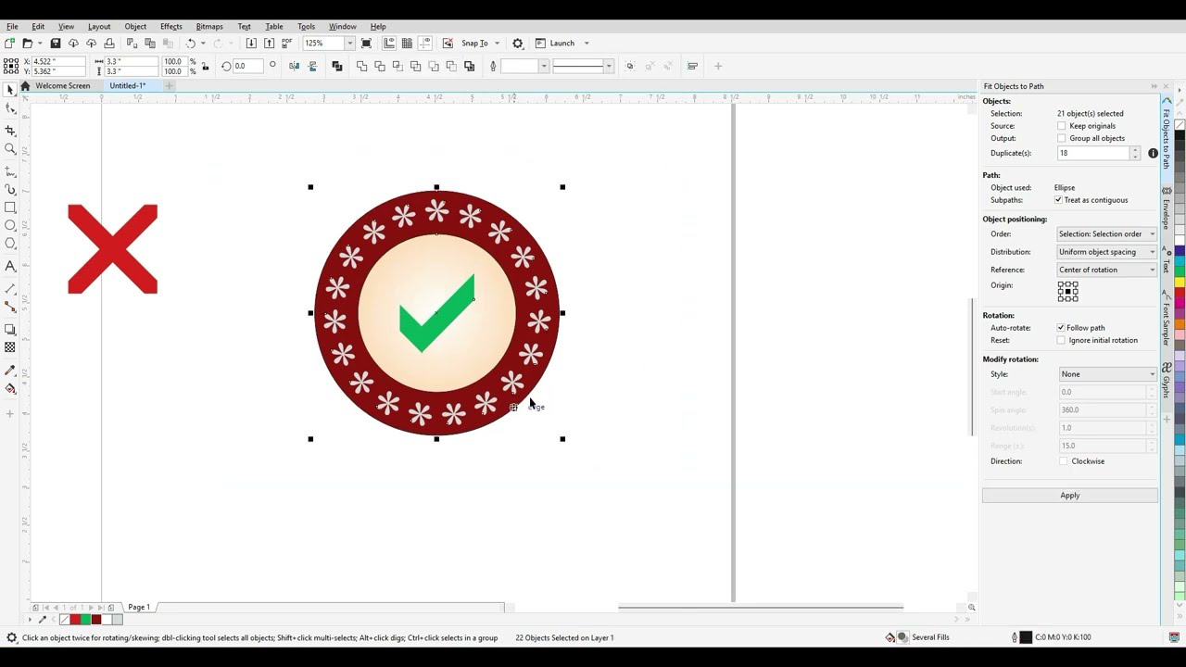Open the Options gear icon
1186x667 pixels.
(518, 44)
